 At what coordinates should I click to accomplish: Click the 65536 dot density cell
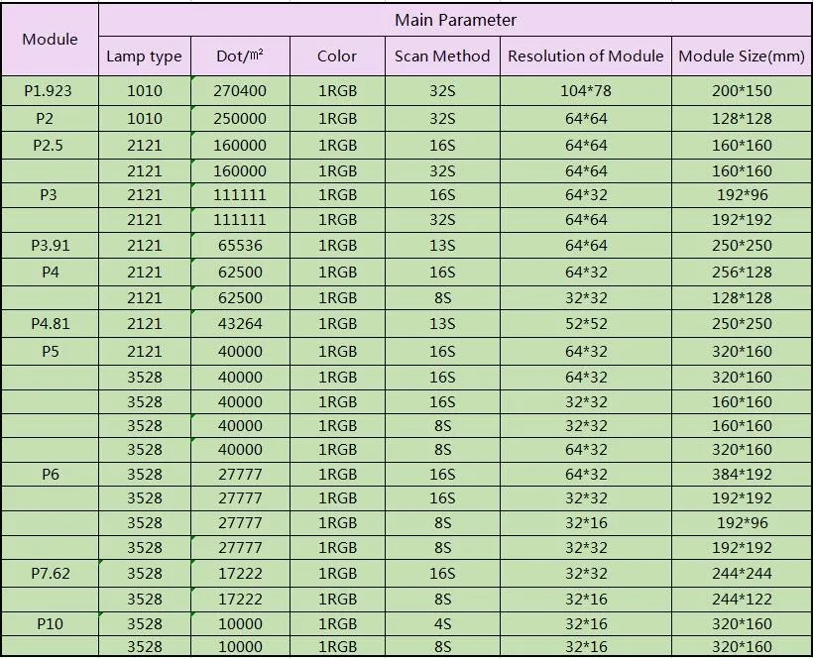point(239,245)
